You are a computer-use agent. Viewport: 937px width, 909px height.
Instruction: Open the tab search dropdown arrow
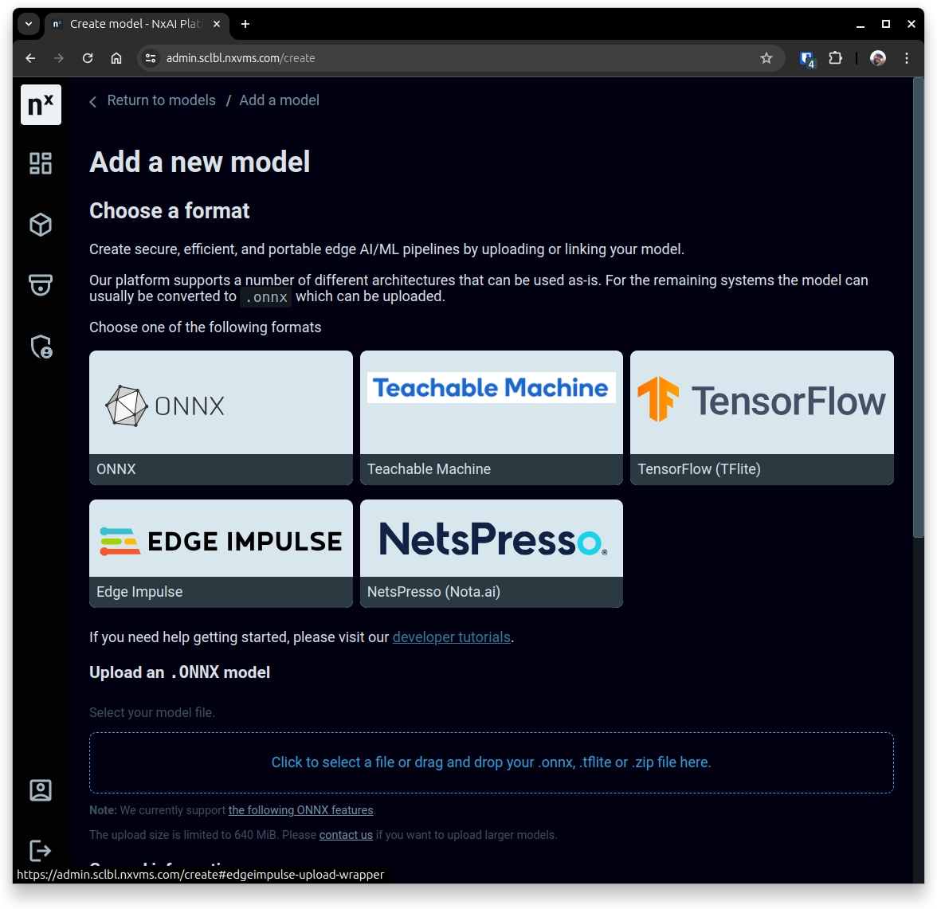(x=29, y=24)
